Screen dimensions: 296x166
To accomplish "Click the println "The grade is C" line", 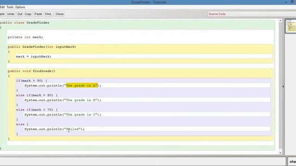I will coord(63,115).
